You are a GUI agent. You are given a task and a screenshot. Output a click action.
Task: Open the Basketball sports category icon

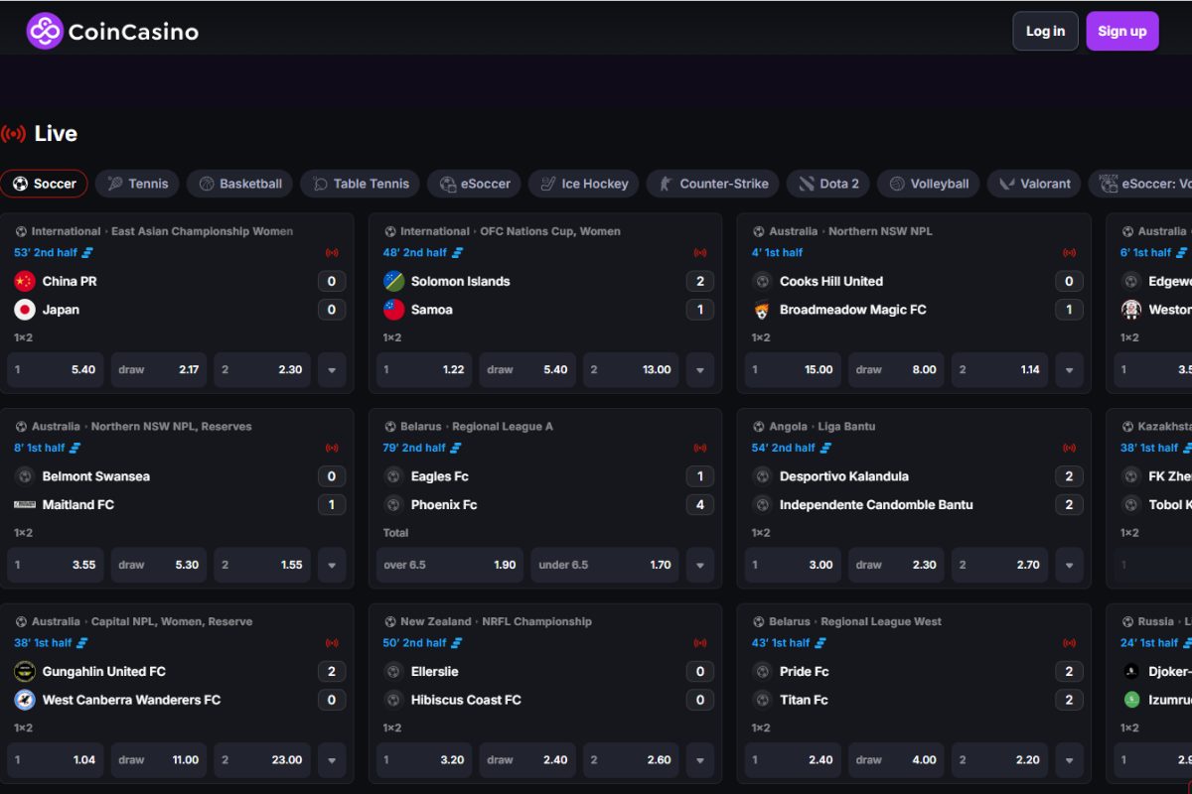(x=205, y=184)
